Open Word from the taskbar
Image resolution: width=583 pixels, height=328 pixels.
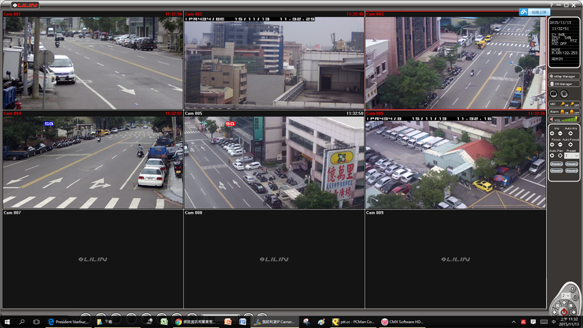pyautogui.click(x=243, y=322)
